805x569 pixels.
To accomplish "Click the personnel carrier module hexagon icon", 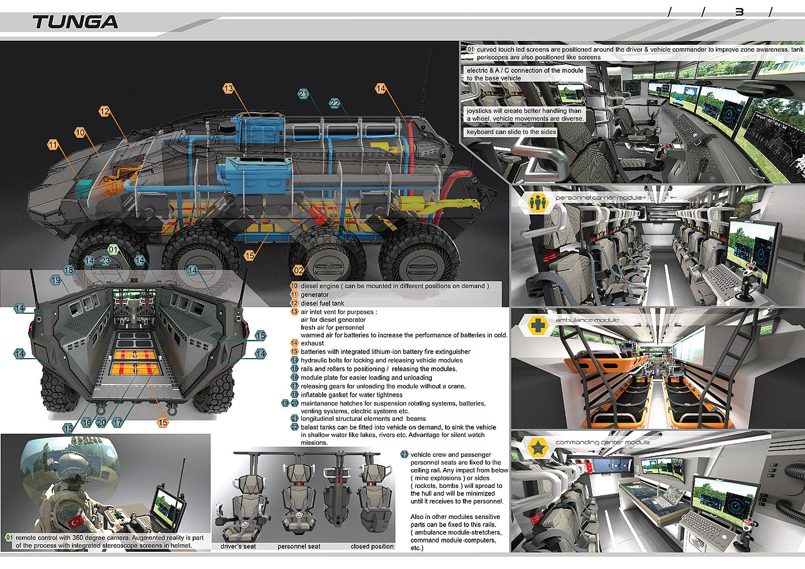I will [538, 202].
